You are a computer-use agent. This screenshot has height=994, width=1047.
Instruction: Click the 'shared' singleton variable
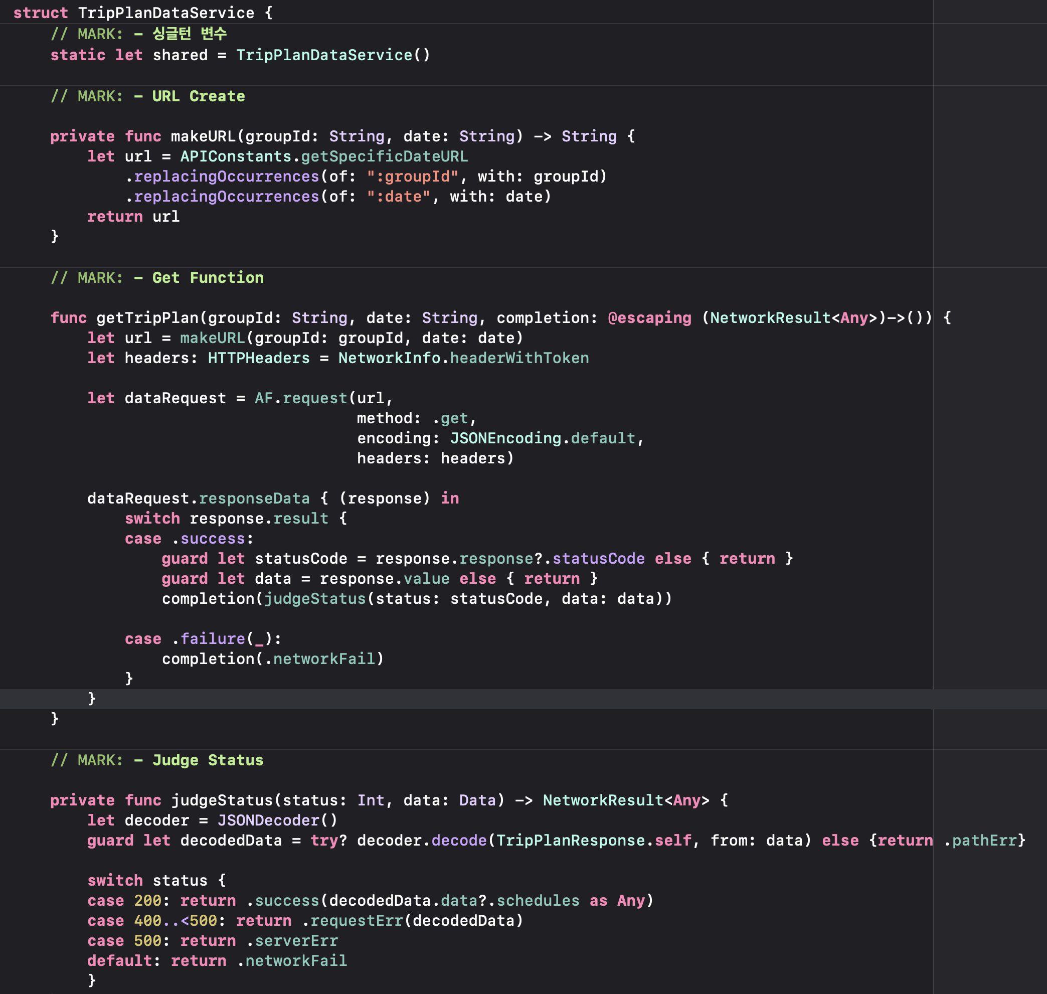[180, 55]
